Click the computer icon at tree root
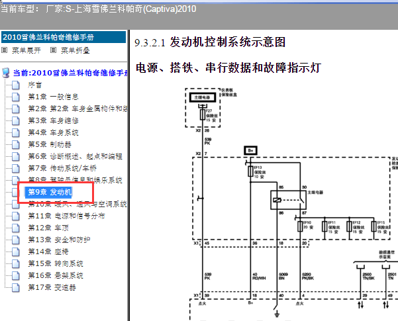The image size is (398, 321). point(5,73)
